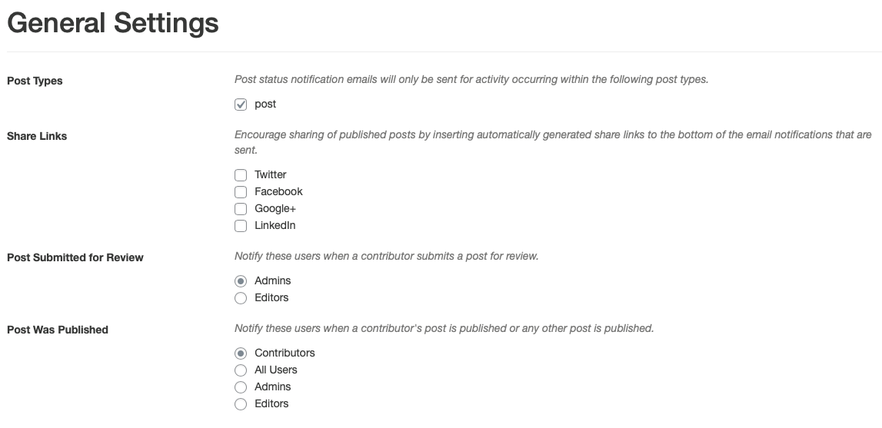The image size is (882, 428).
Task: Select Contributors radio for published posts
Action: pyautogui.click(x=241, y=353)
